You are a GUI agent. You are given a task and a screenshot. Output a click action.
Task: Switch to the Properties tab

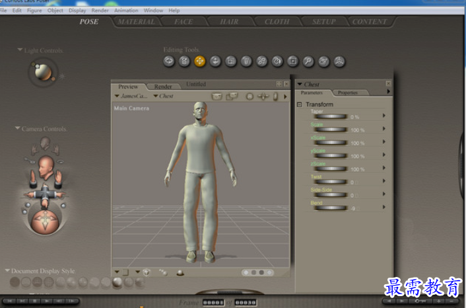pos(348,93)
